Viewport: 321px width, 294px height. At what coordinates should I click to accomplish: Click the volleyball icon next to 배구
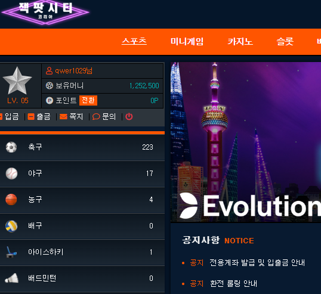click(x=11, y=226)
